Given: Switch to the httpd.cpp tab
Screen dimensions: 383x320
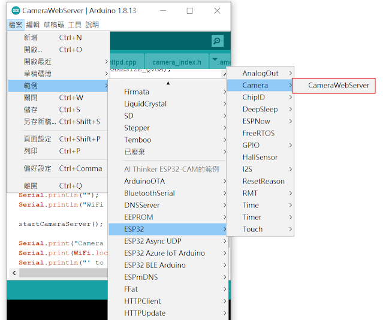Looking at the screenshot, I should click(127, 62).
